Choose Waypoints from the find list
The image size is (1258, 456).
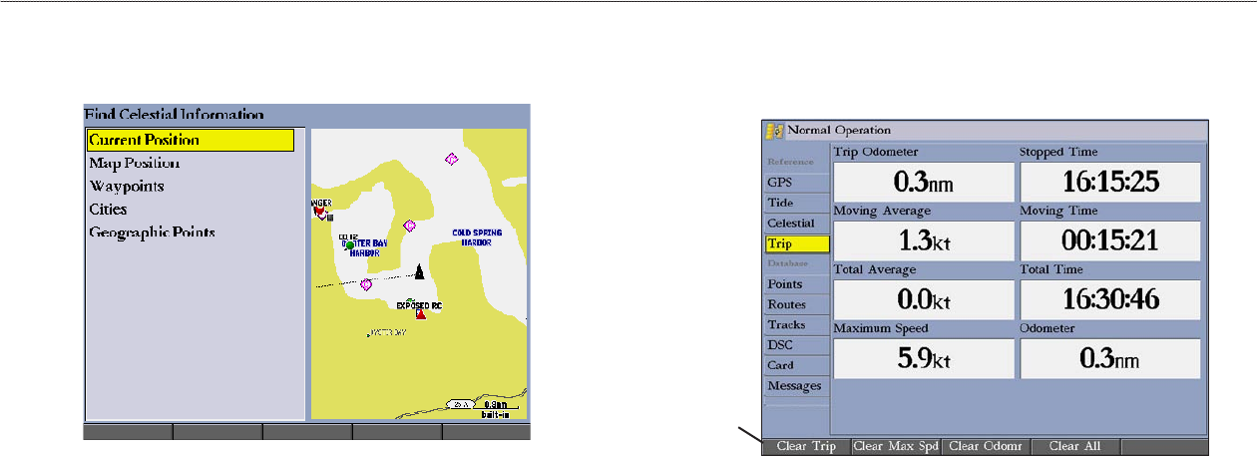point(127,187)
